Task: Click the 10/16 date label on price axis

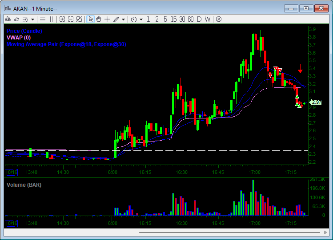Action: tap(12, 172)
